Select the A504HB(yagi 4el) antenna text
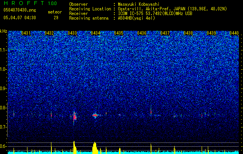 pyautogui.click(x=136, y=18)
